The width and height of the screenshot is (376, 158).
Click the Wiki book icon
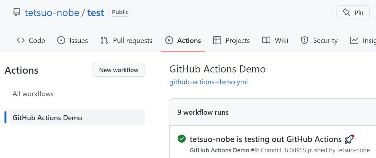coord(266,40)
